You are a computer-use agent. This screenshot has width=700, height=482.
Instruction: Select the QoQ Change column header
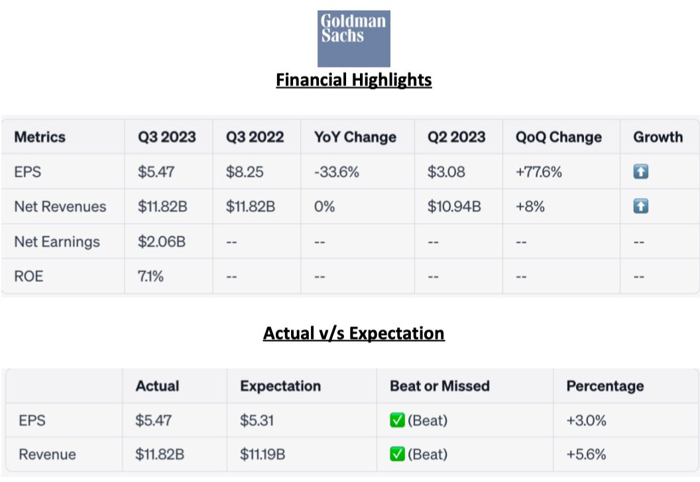point(558,137)
